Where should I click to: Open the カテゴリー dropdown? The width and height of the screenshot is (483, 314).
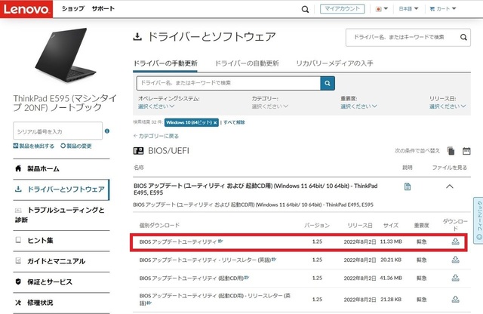coord(270,106)
